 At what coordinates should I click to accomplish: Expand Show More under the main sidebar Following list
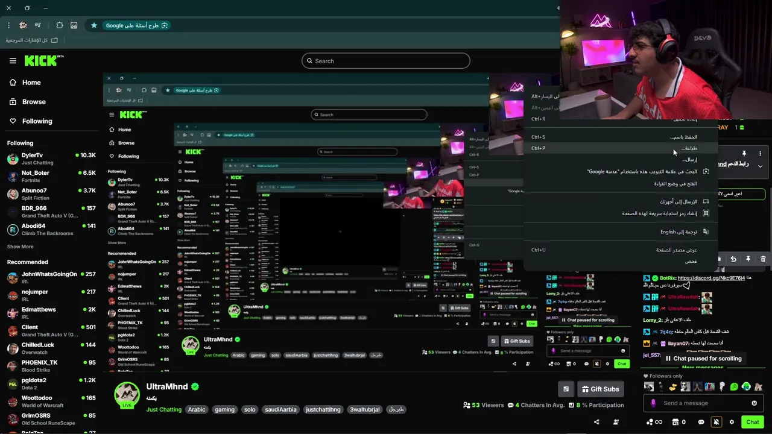pos(20,247)
